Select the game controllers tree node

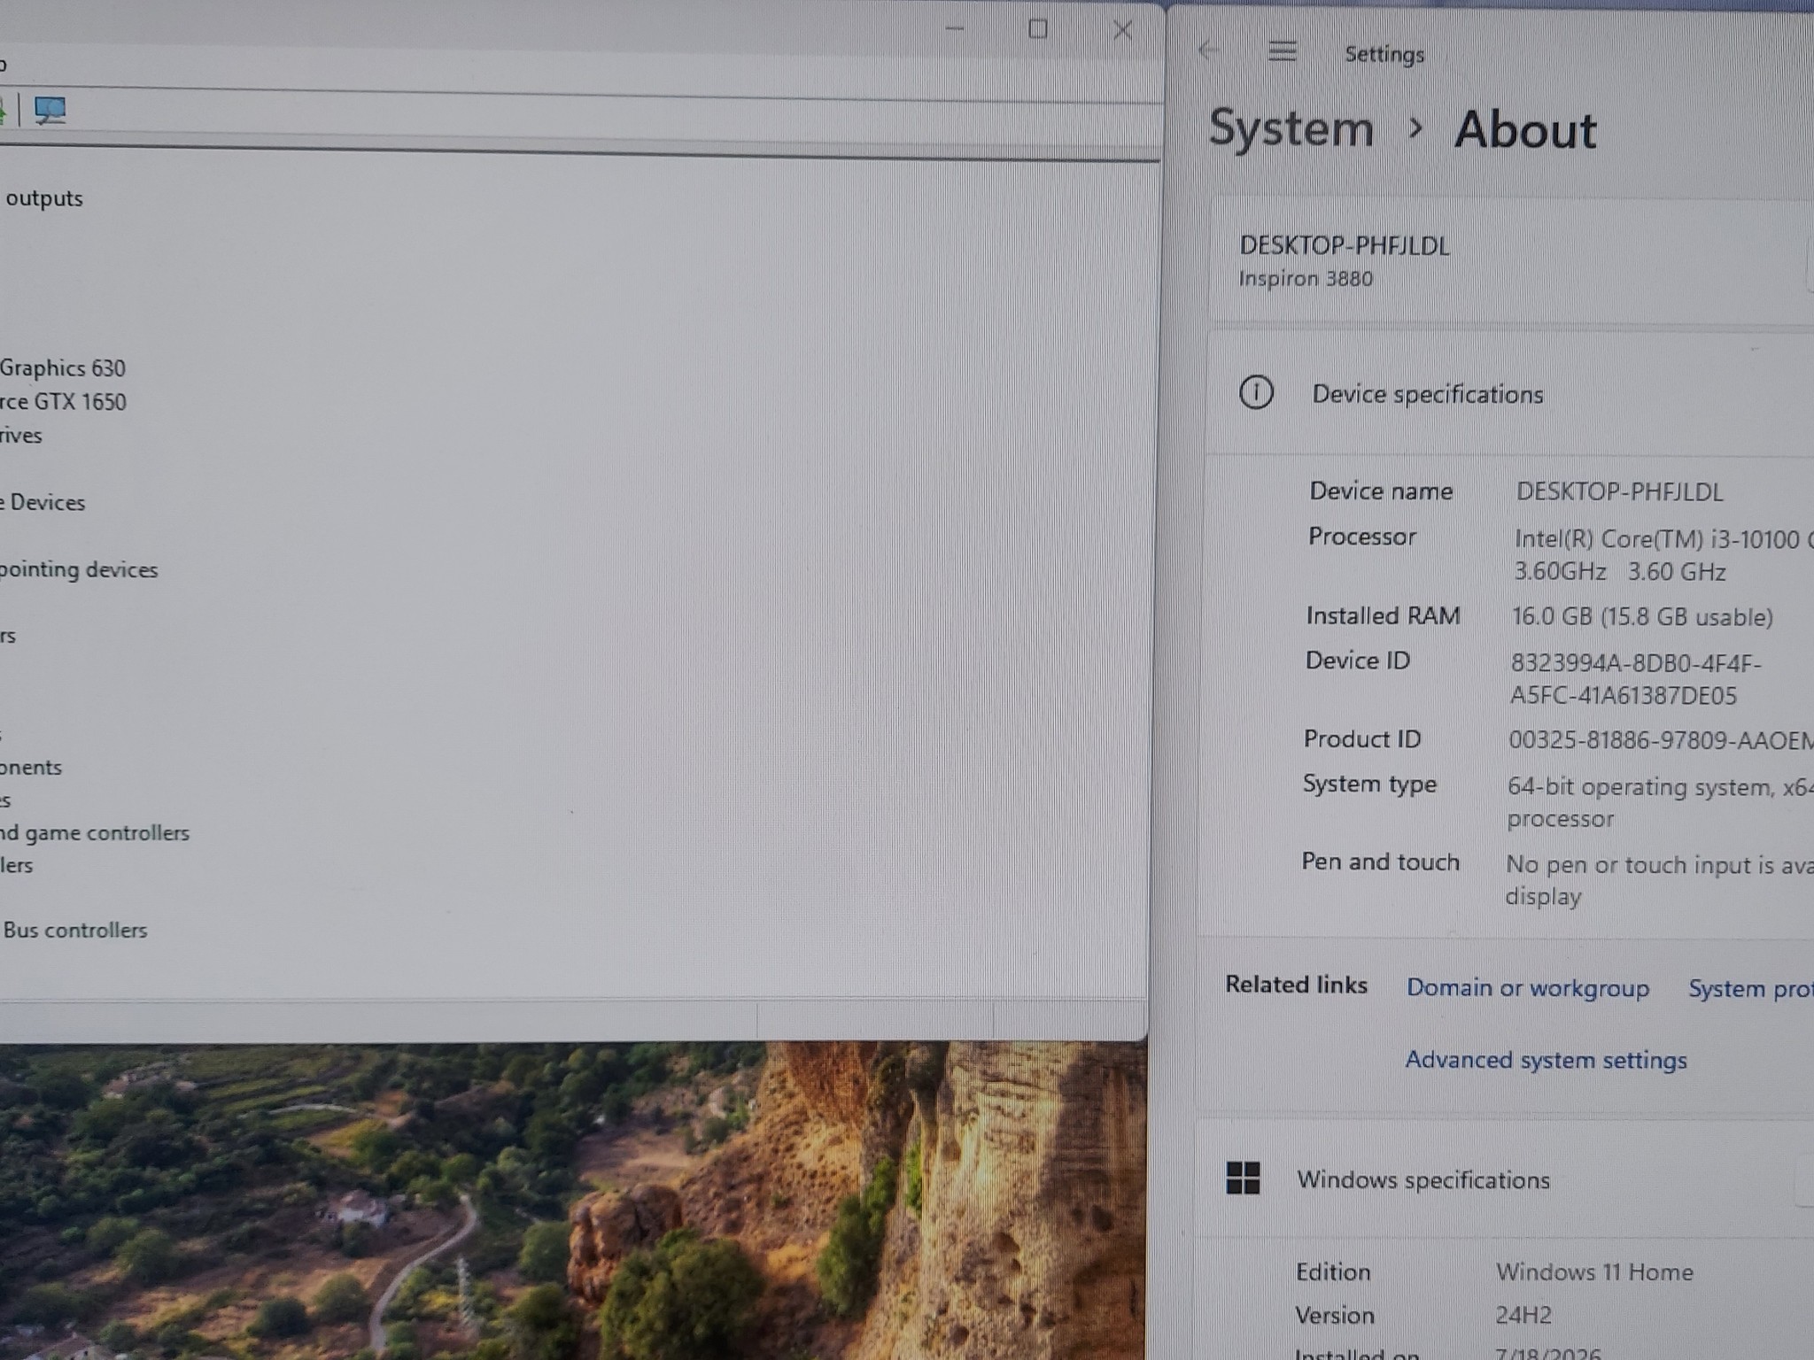[95, 833]
